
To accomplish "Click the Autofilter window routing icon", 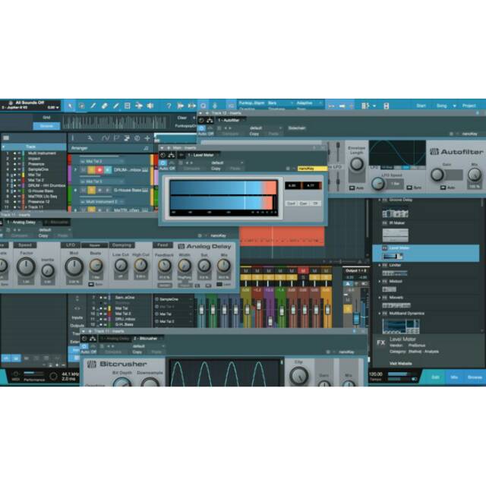I will tap(210, 120).
